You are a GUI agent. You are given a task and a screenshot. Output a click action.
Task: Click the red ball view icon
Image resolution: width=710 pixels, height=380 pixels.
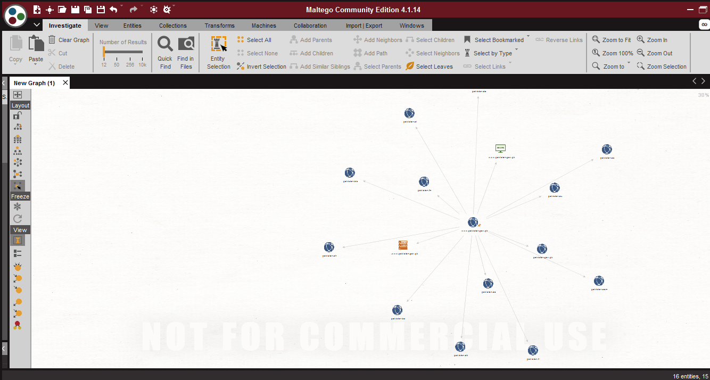tap(18, 325)
